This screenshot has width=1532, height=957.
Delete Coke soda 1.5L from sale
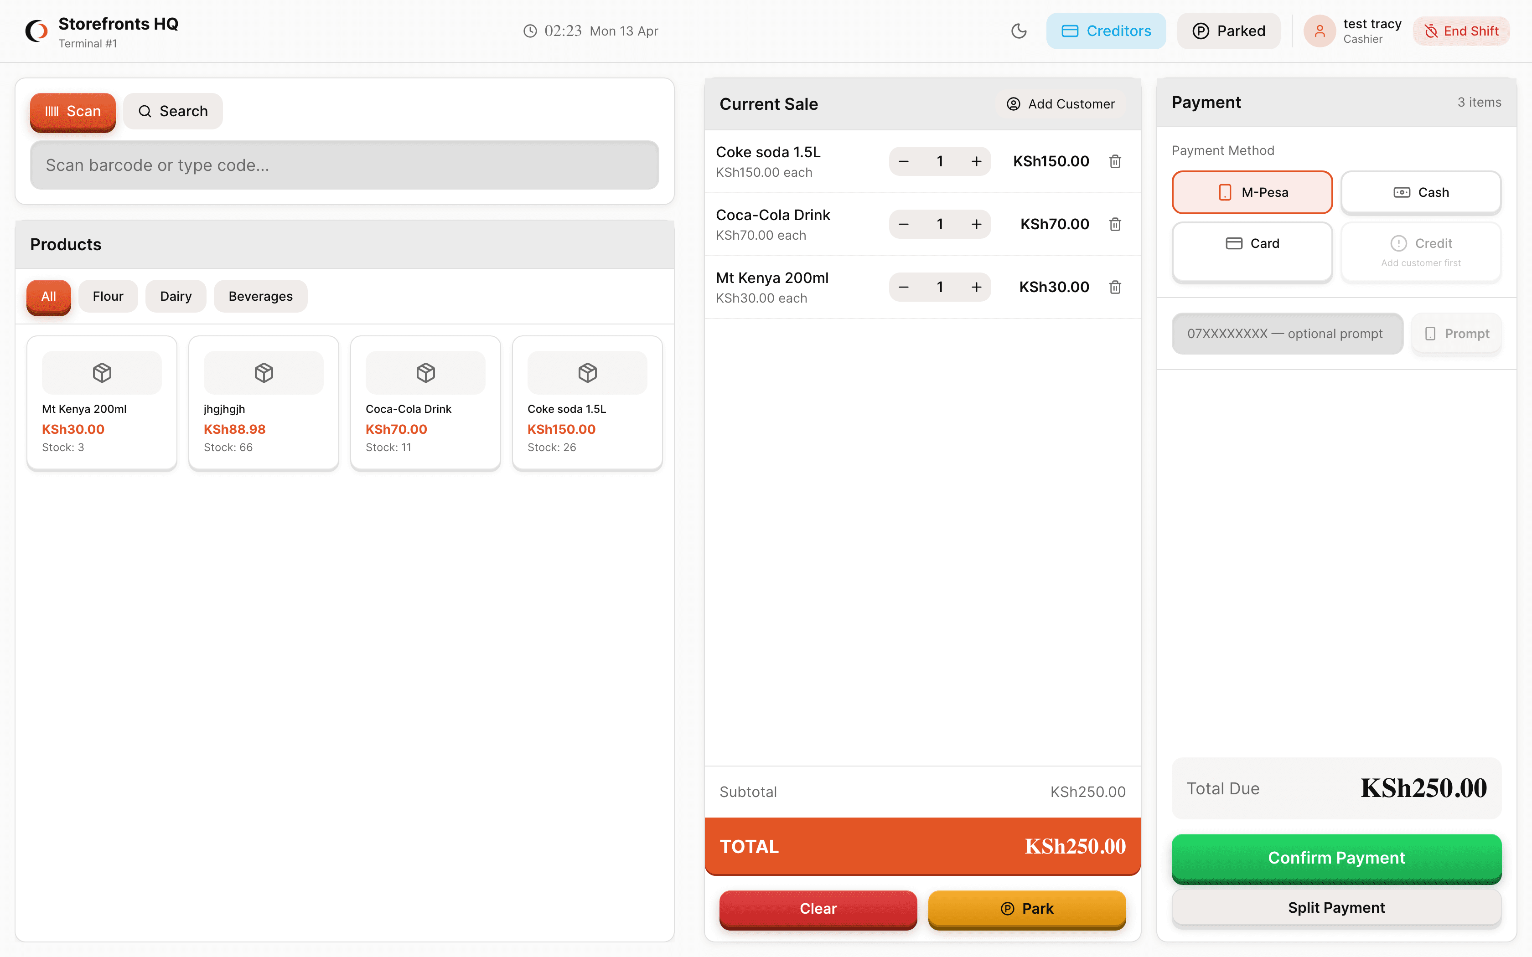[1115, 161]
